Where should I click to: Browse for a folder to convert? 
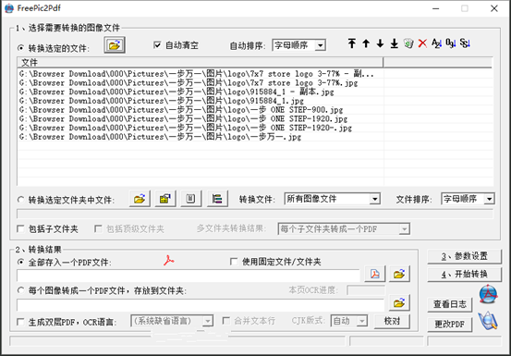(x=140, y=199)
